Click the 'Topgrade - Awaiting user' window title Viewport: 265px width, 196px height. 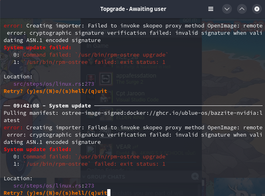coord(133,9)
